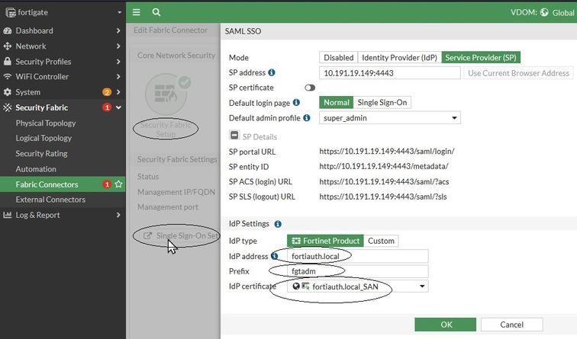Image resolution: width=577 pixels, height=339 pixels.
Task: Click the Fabric Connectors red badge
Action: [x=107, y=184]
